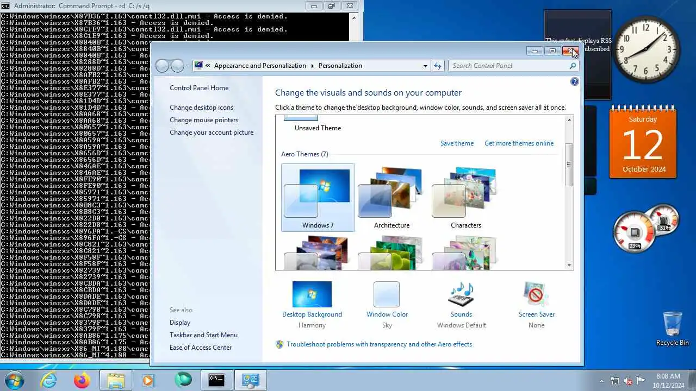Click the muted volume tray icon
696x391 pixels.
(628, 381)
